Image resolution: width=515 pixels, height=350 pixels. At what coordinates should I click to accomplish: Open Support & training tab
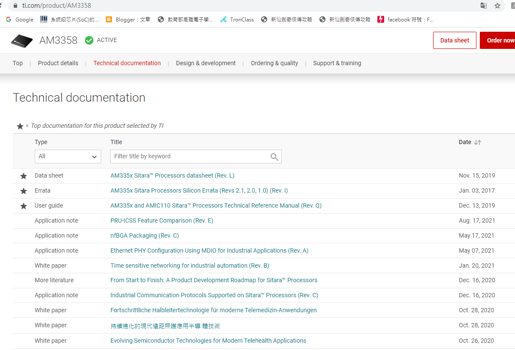click(x=337, y=63)
